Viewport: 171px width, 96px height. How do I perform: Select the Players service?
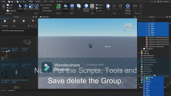(x=146, y=51)
